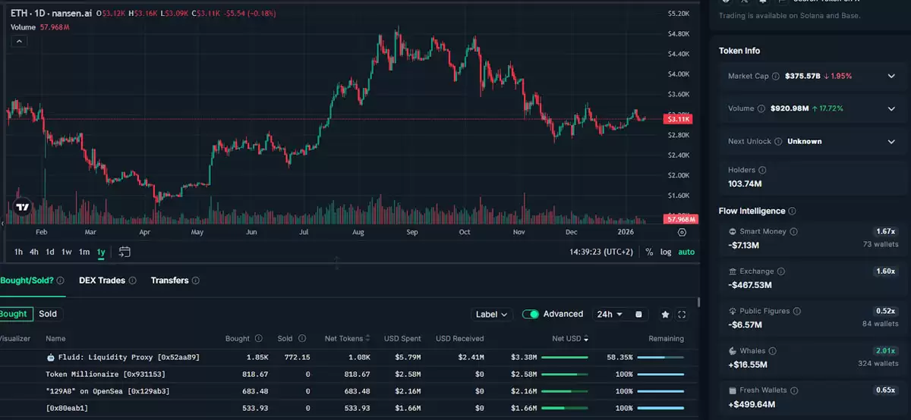Switch to Transfers tab
This screenshot has height=420, width=911.
[x=169, y=281]
